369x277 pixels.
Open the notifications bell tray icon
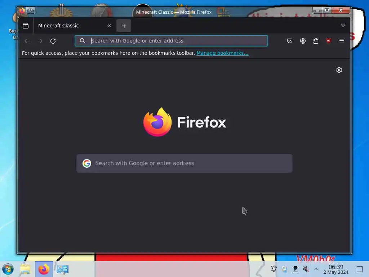274,269
